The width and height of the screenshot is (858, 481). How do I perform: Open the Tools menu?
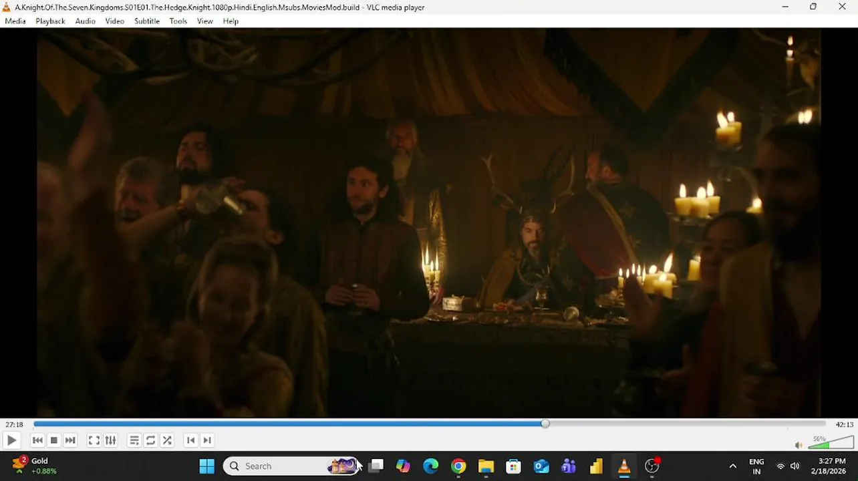[178, 21]
